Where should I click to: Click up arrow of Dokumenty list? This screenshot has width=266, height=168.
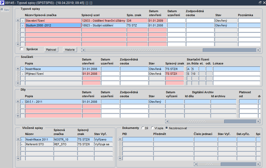(120, 139)
